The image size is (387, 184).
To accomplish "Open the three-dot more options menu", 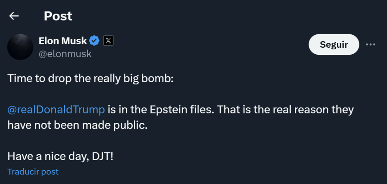I will pos(371,45).
